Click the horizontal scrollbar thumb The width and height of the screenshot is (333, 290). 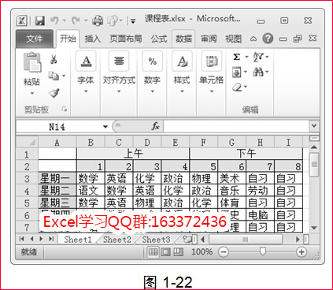pyautogui.click(x=245, y=240)
